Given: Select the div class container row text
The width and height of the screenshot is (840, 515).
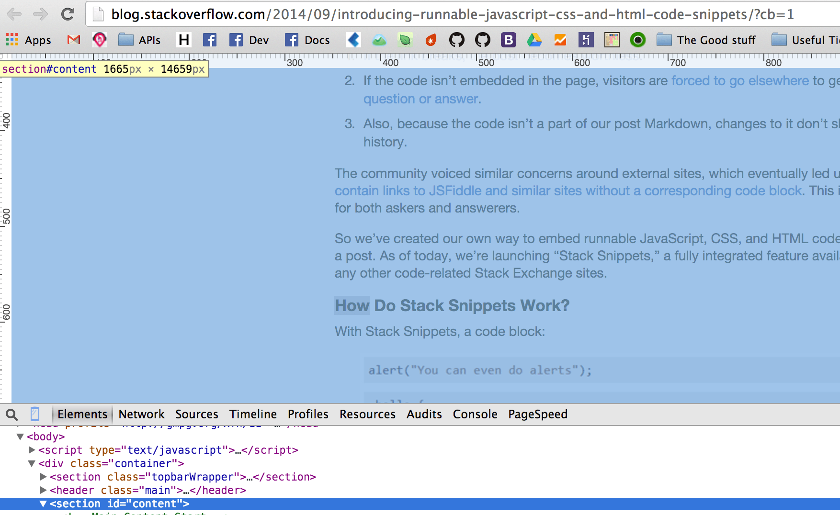Looking at the screenshot, I should 111,463.
